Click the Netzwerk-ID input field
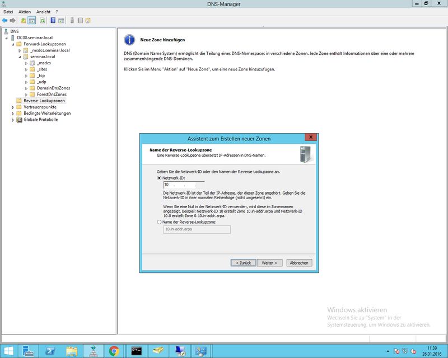 (184, 184)
